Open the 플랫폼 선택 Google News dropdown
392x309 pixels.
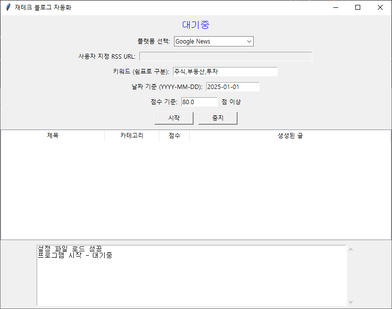point(214,41)
